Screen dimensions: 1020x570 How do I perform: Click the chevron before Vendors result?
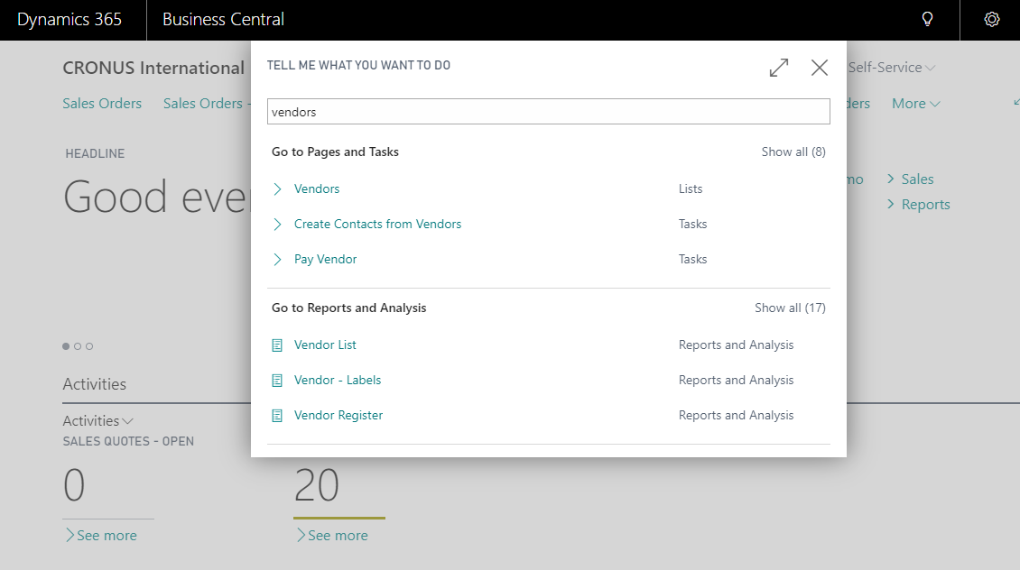tap(278, 189)
